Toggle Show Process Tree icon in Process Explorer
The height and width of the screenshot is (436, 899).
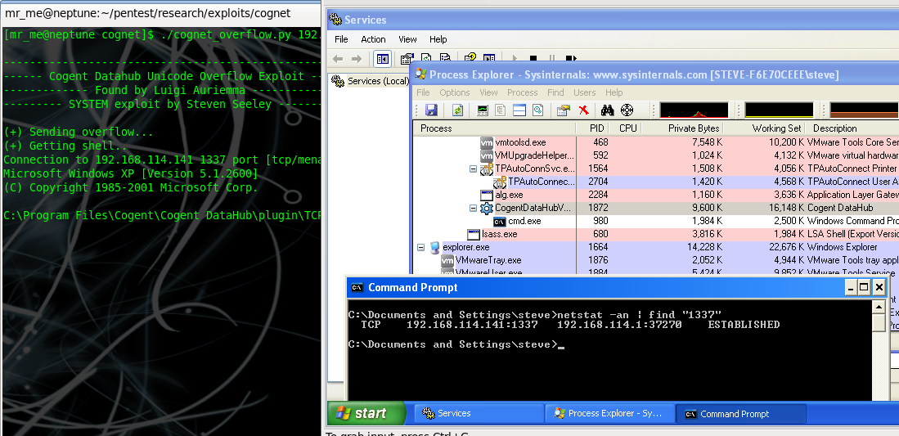501,110
